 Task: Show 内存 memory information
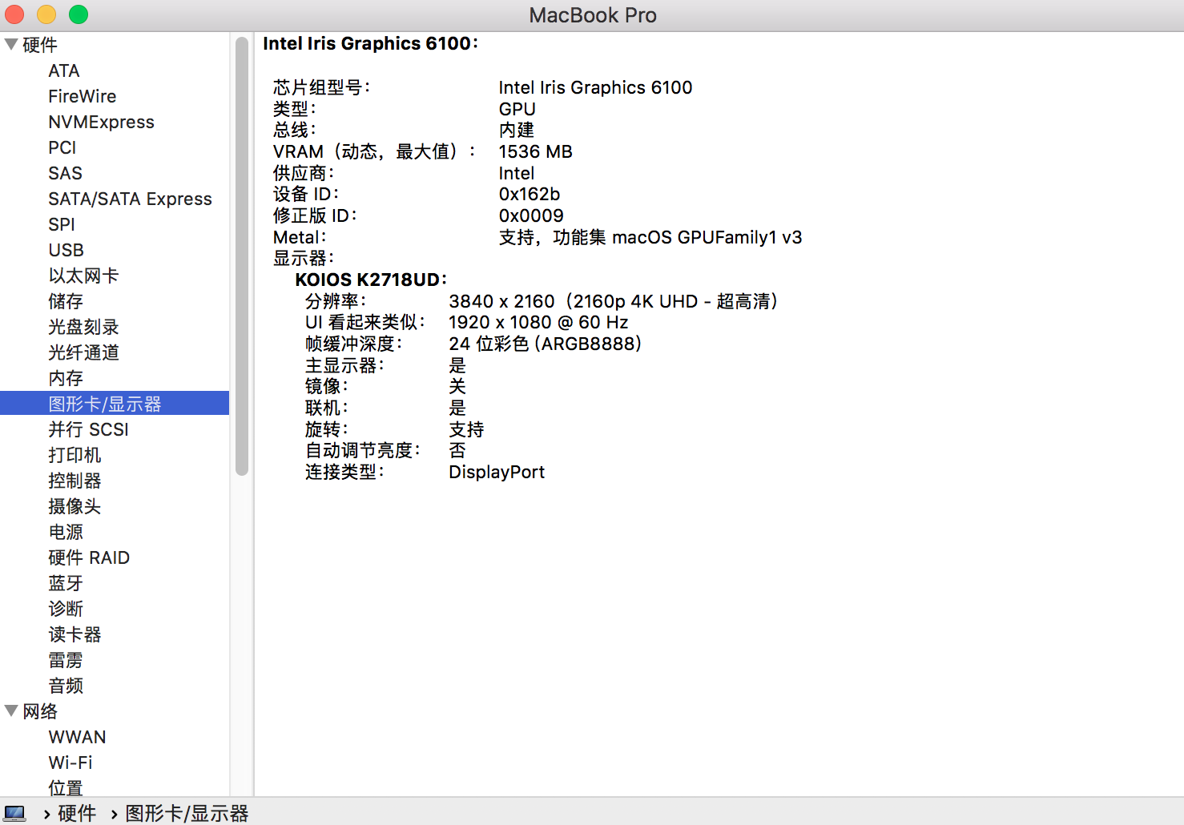point(66,379)
